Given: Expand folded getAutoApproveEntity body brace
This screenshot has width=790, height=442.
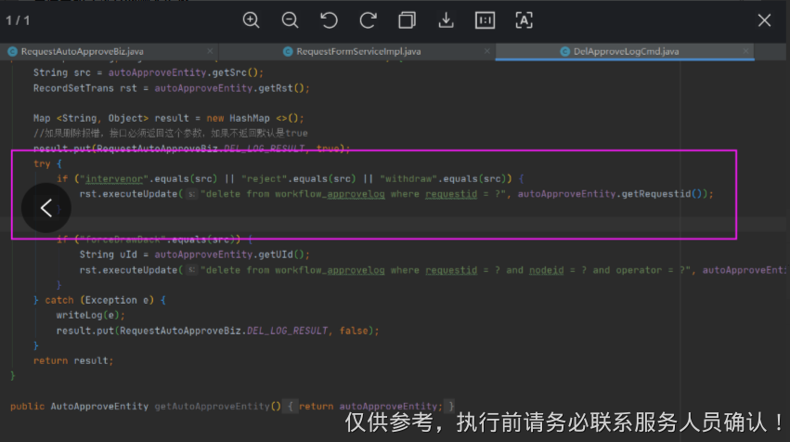Looking at the screenshot, I should pyautogui.click(x=291, y=406).
